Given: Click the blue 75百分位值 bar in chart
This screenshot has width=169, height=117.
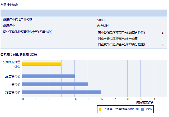Looking at the screenshot, I should click(x=61, y=92).
